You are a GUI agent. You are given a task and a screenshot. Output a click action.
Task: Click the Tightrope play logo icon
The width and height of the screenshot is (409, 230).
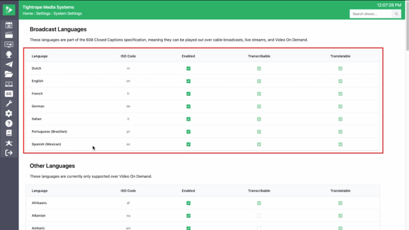(9, 10)
